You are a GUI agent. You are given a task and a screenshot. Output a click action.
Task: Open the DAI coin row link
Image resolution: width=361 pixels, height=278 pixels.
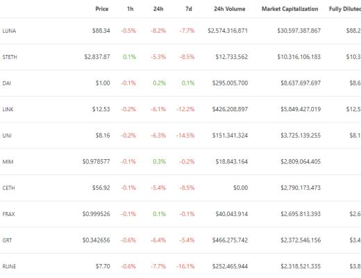coord(7,83)
